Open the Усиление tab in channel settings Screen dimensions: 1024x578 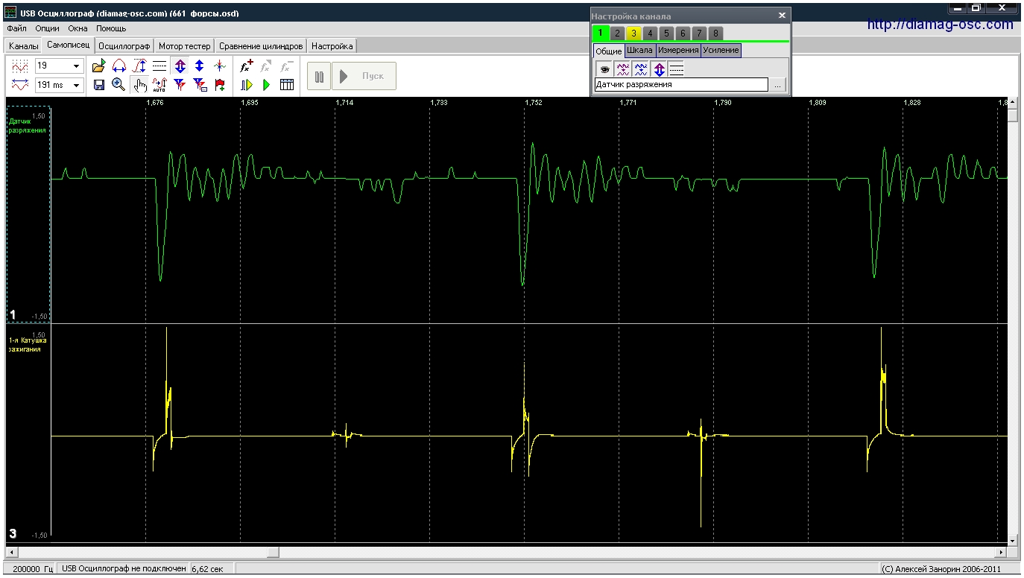point(721,51)
